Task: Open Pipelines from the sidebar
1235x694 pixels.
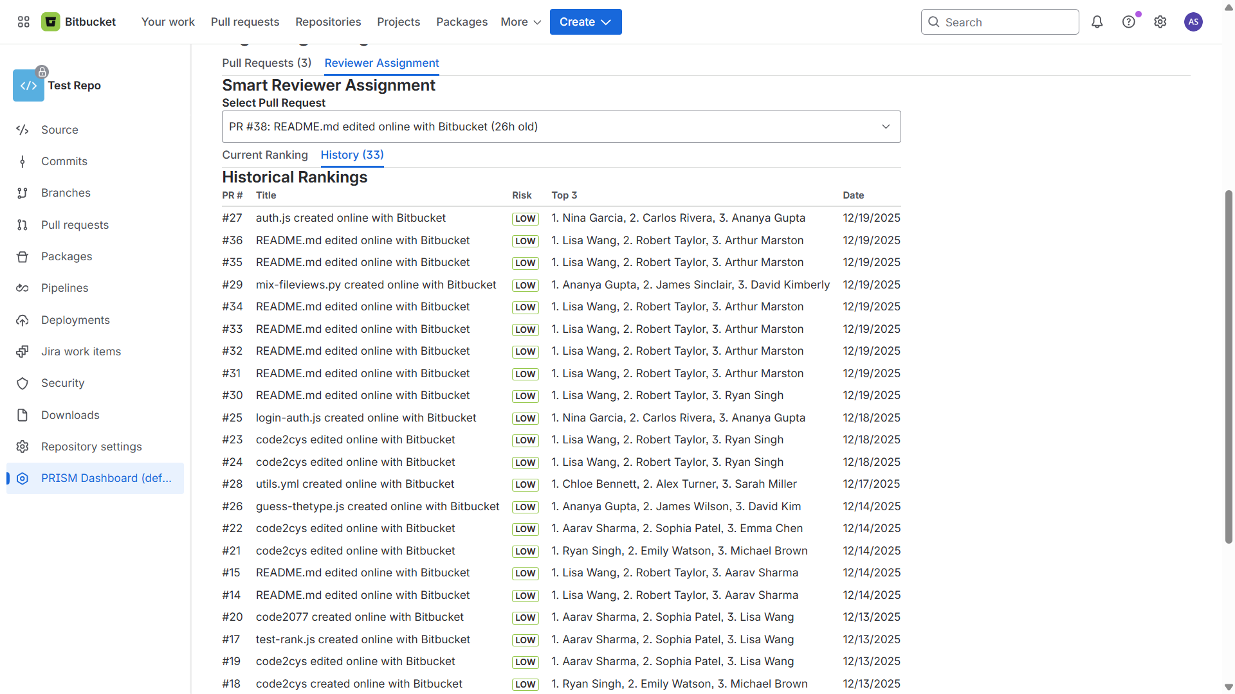Action: [x=64, y=288]
